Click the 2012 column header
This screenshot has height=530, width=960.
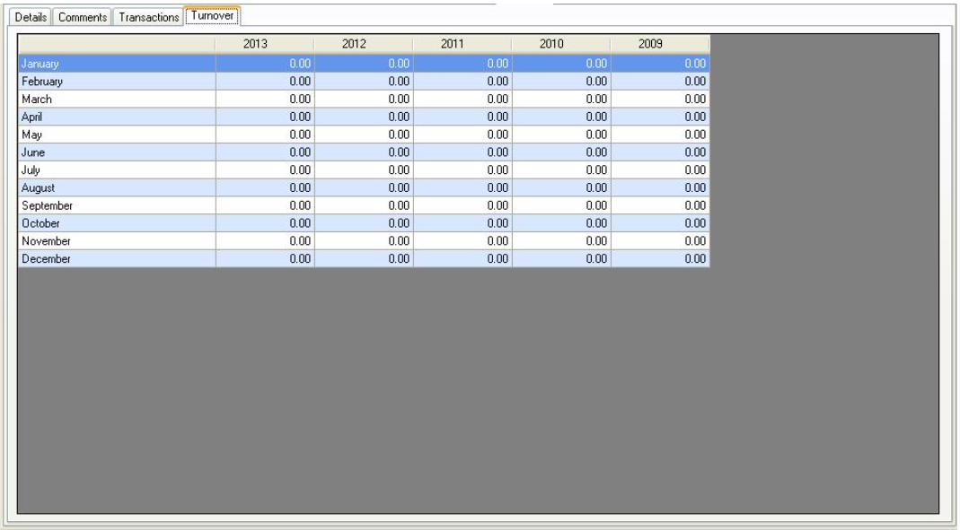364,44
